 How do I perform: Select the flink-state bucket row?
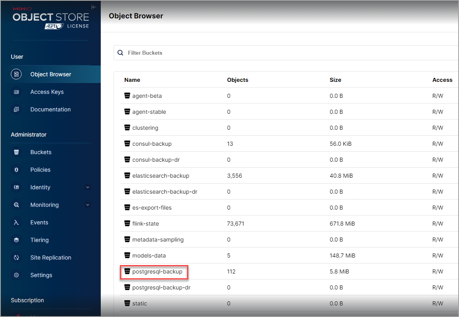tap(146, 224)
